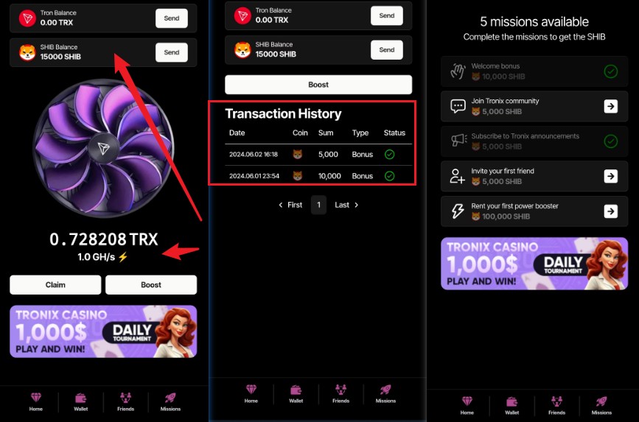Go to Last page of transactions
639x422 pixels.
pyautogui.click(x=346, y=205)
